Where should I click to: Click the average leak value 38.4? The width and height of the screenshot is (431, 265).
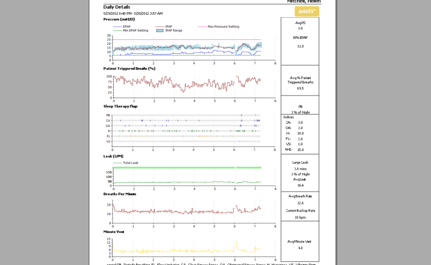300,185
